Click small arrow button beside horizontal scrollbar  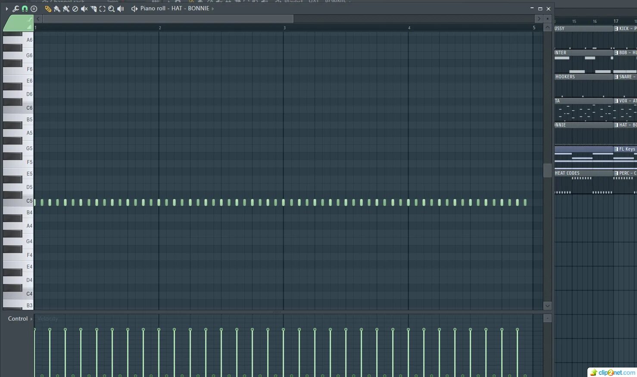coord(547,19)
